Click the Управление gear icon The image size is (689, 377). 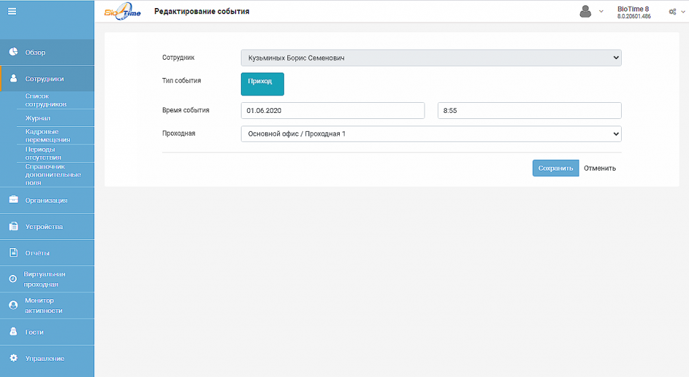click(13, 358)
